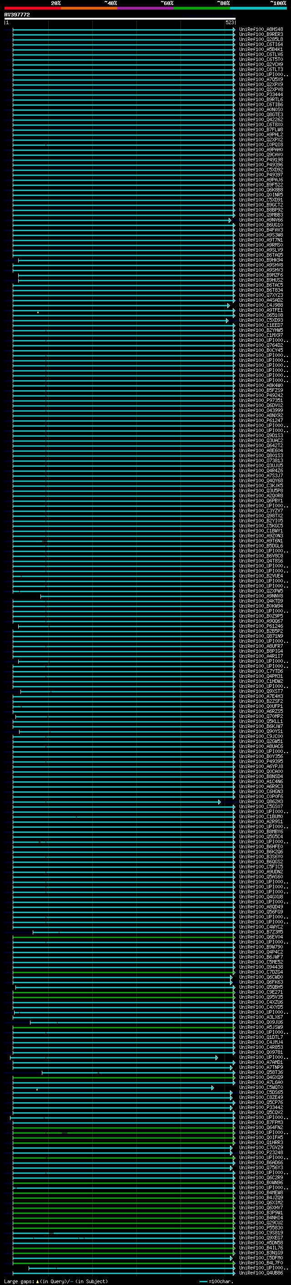Select hit label UniRef100_P49395
This screenshot has height=1285, width=291.
261,762
